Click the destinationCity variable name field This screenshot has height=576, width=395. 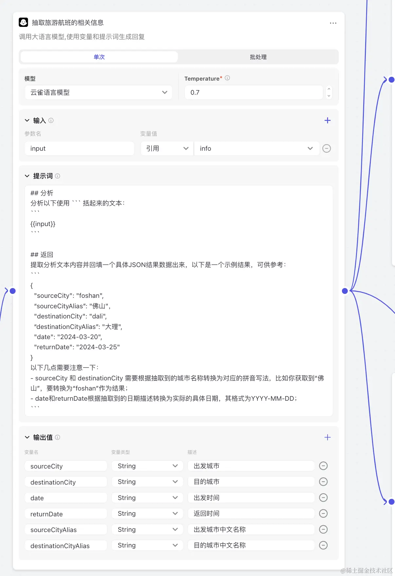pos(66,482)
